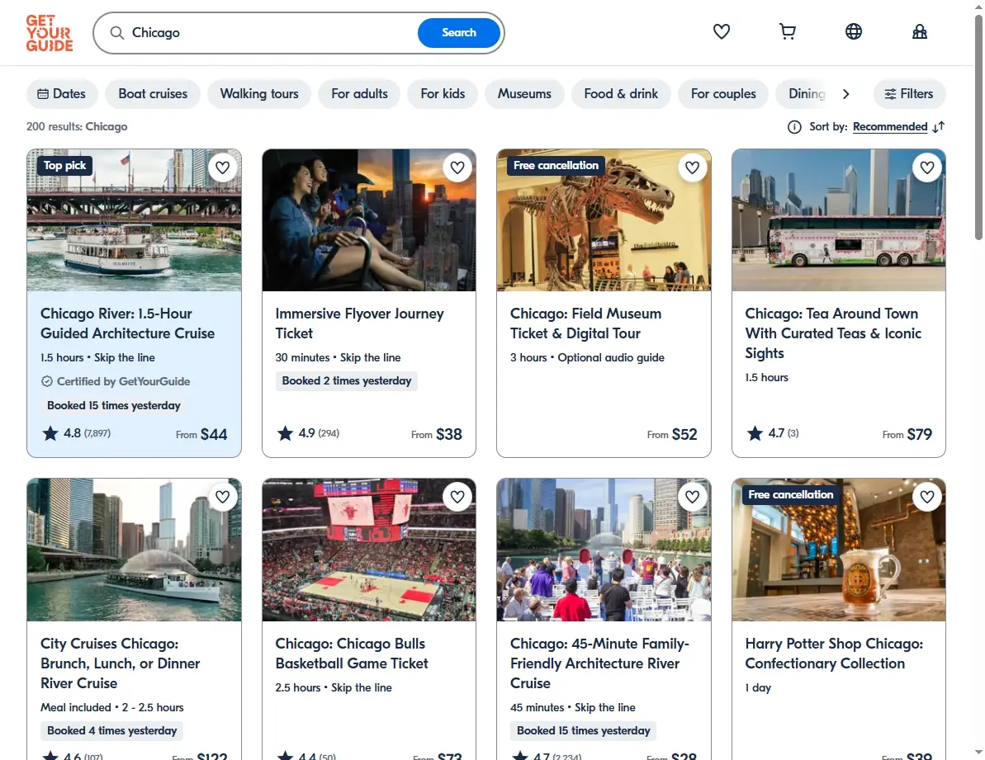
Task: Click '3 hours • Optional audio guide' text
Action: pyautogui.click(x=587, y=358)
